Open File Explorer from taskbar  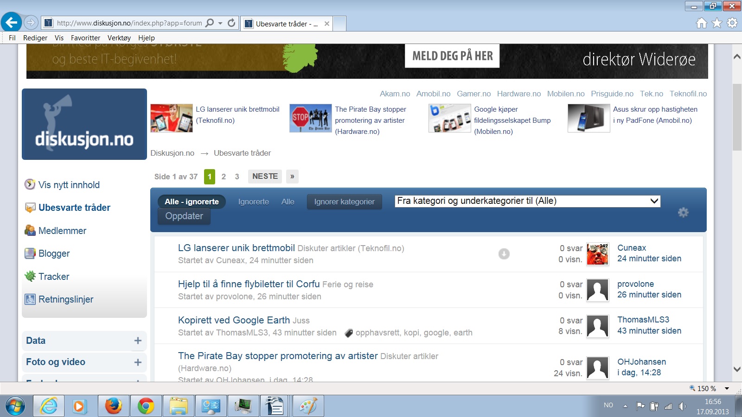(178, 406)
